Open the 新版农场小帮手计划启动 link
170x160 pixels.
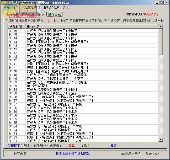[x=73, y=154]
